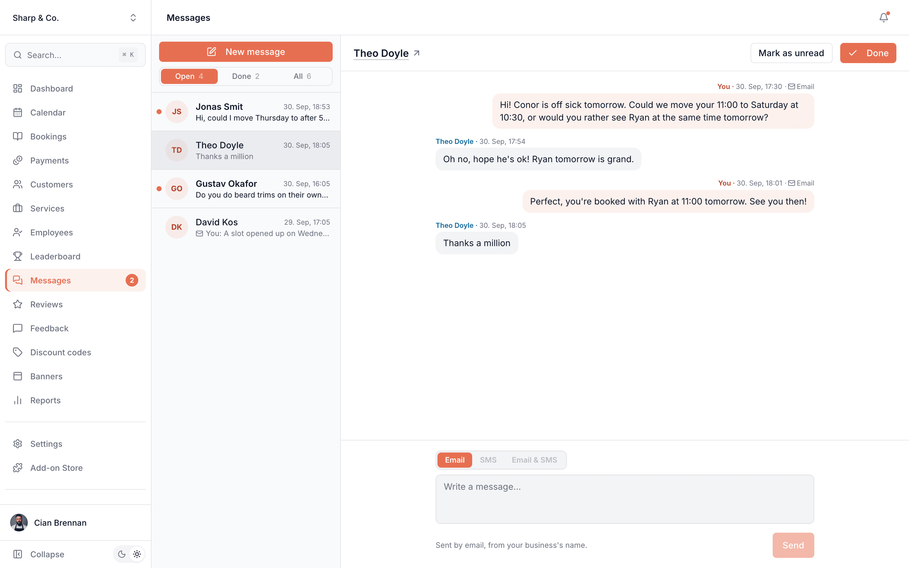Open Theo Doyle customer name link

(x=381, y=53)
